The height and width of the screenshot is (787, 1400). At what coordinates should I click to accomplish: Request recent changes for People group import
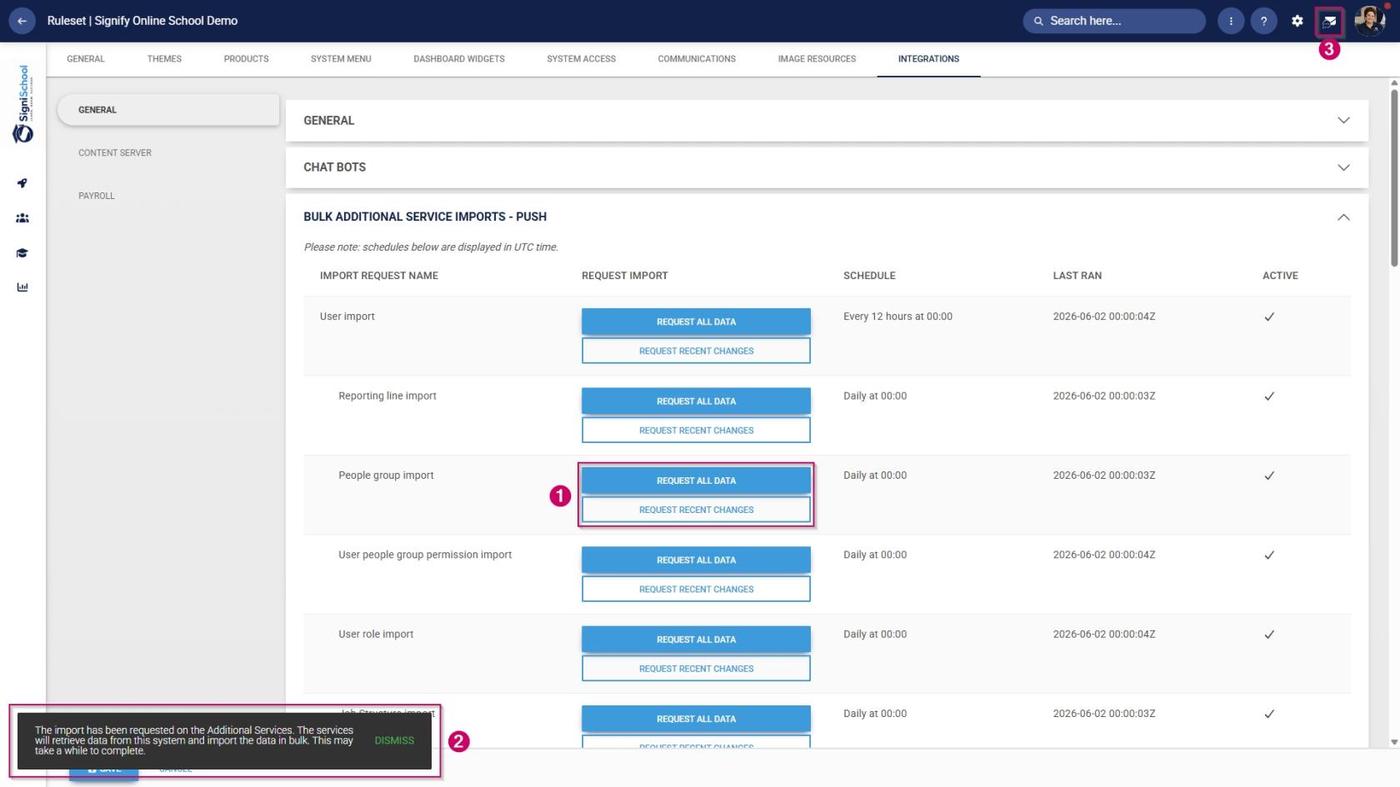pyautogui.click(x=696, y=510)
